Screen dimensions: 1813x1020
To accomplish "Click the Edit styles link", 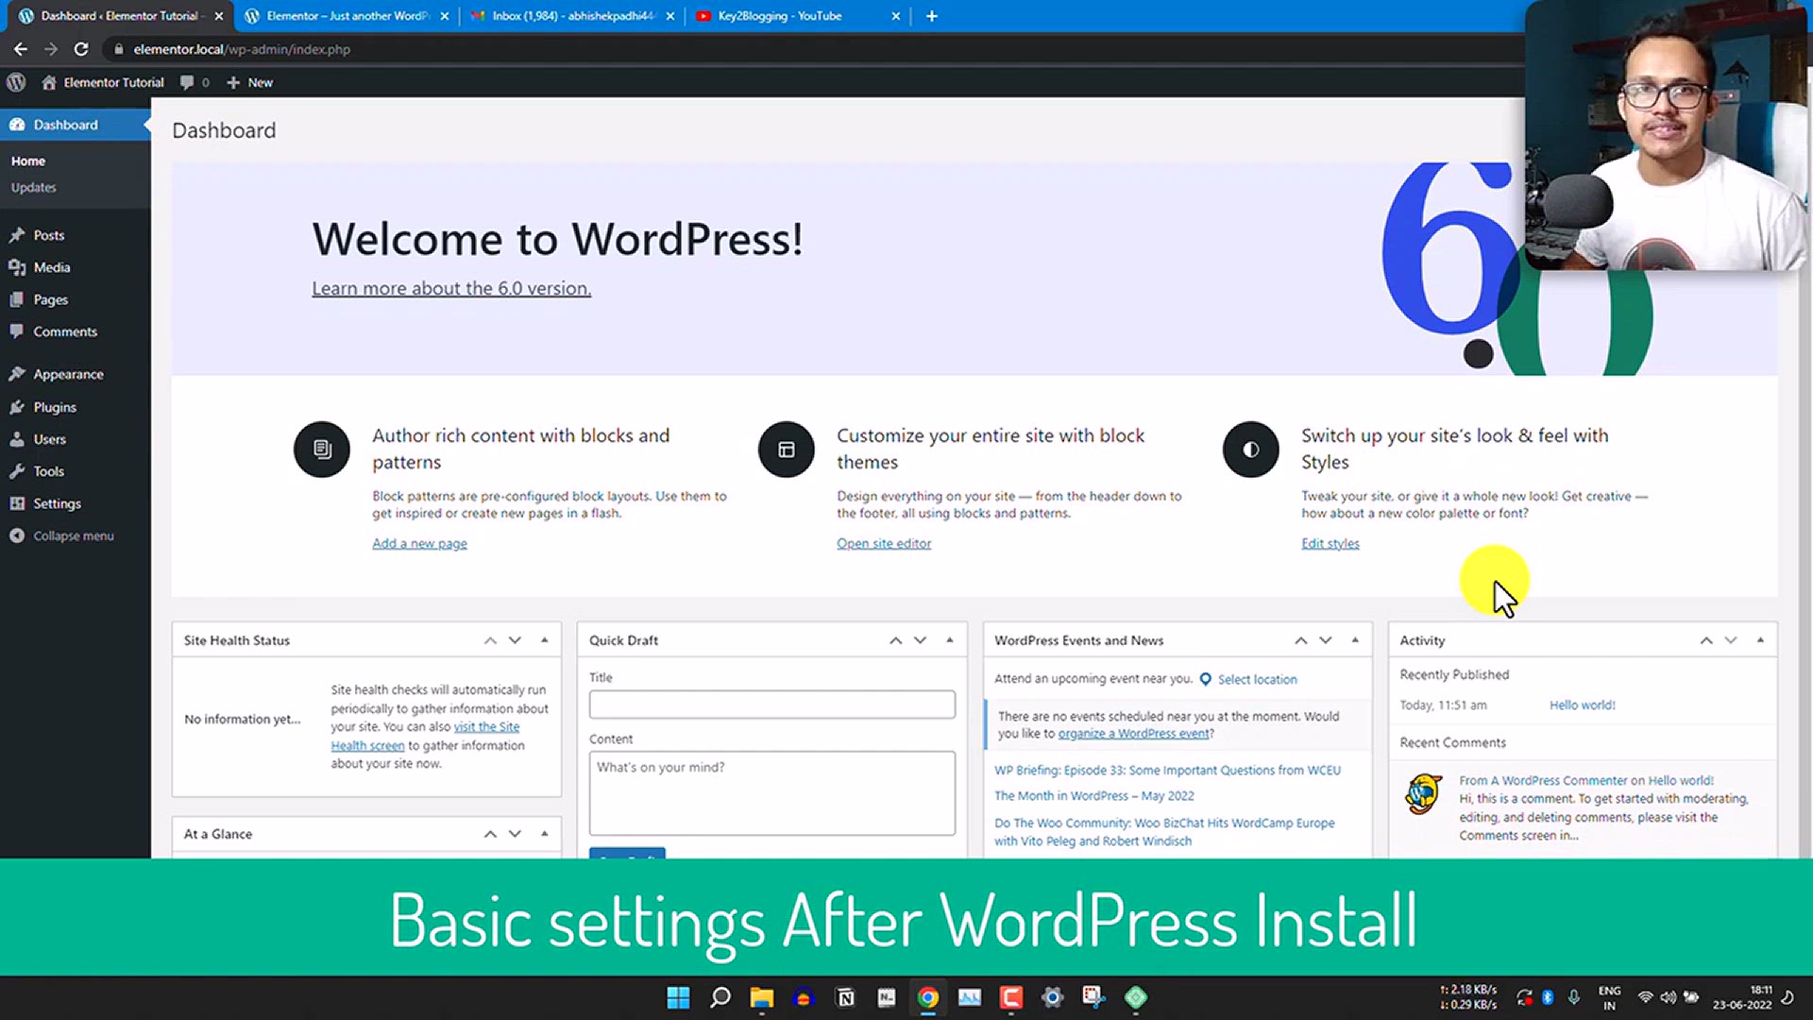I will point(1330,543).
